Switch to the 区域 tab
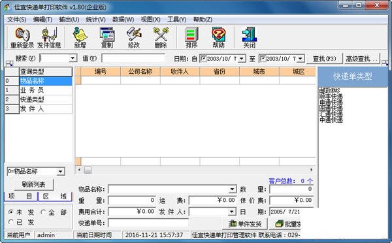The image size is (392, 243). 55,196
